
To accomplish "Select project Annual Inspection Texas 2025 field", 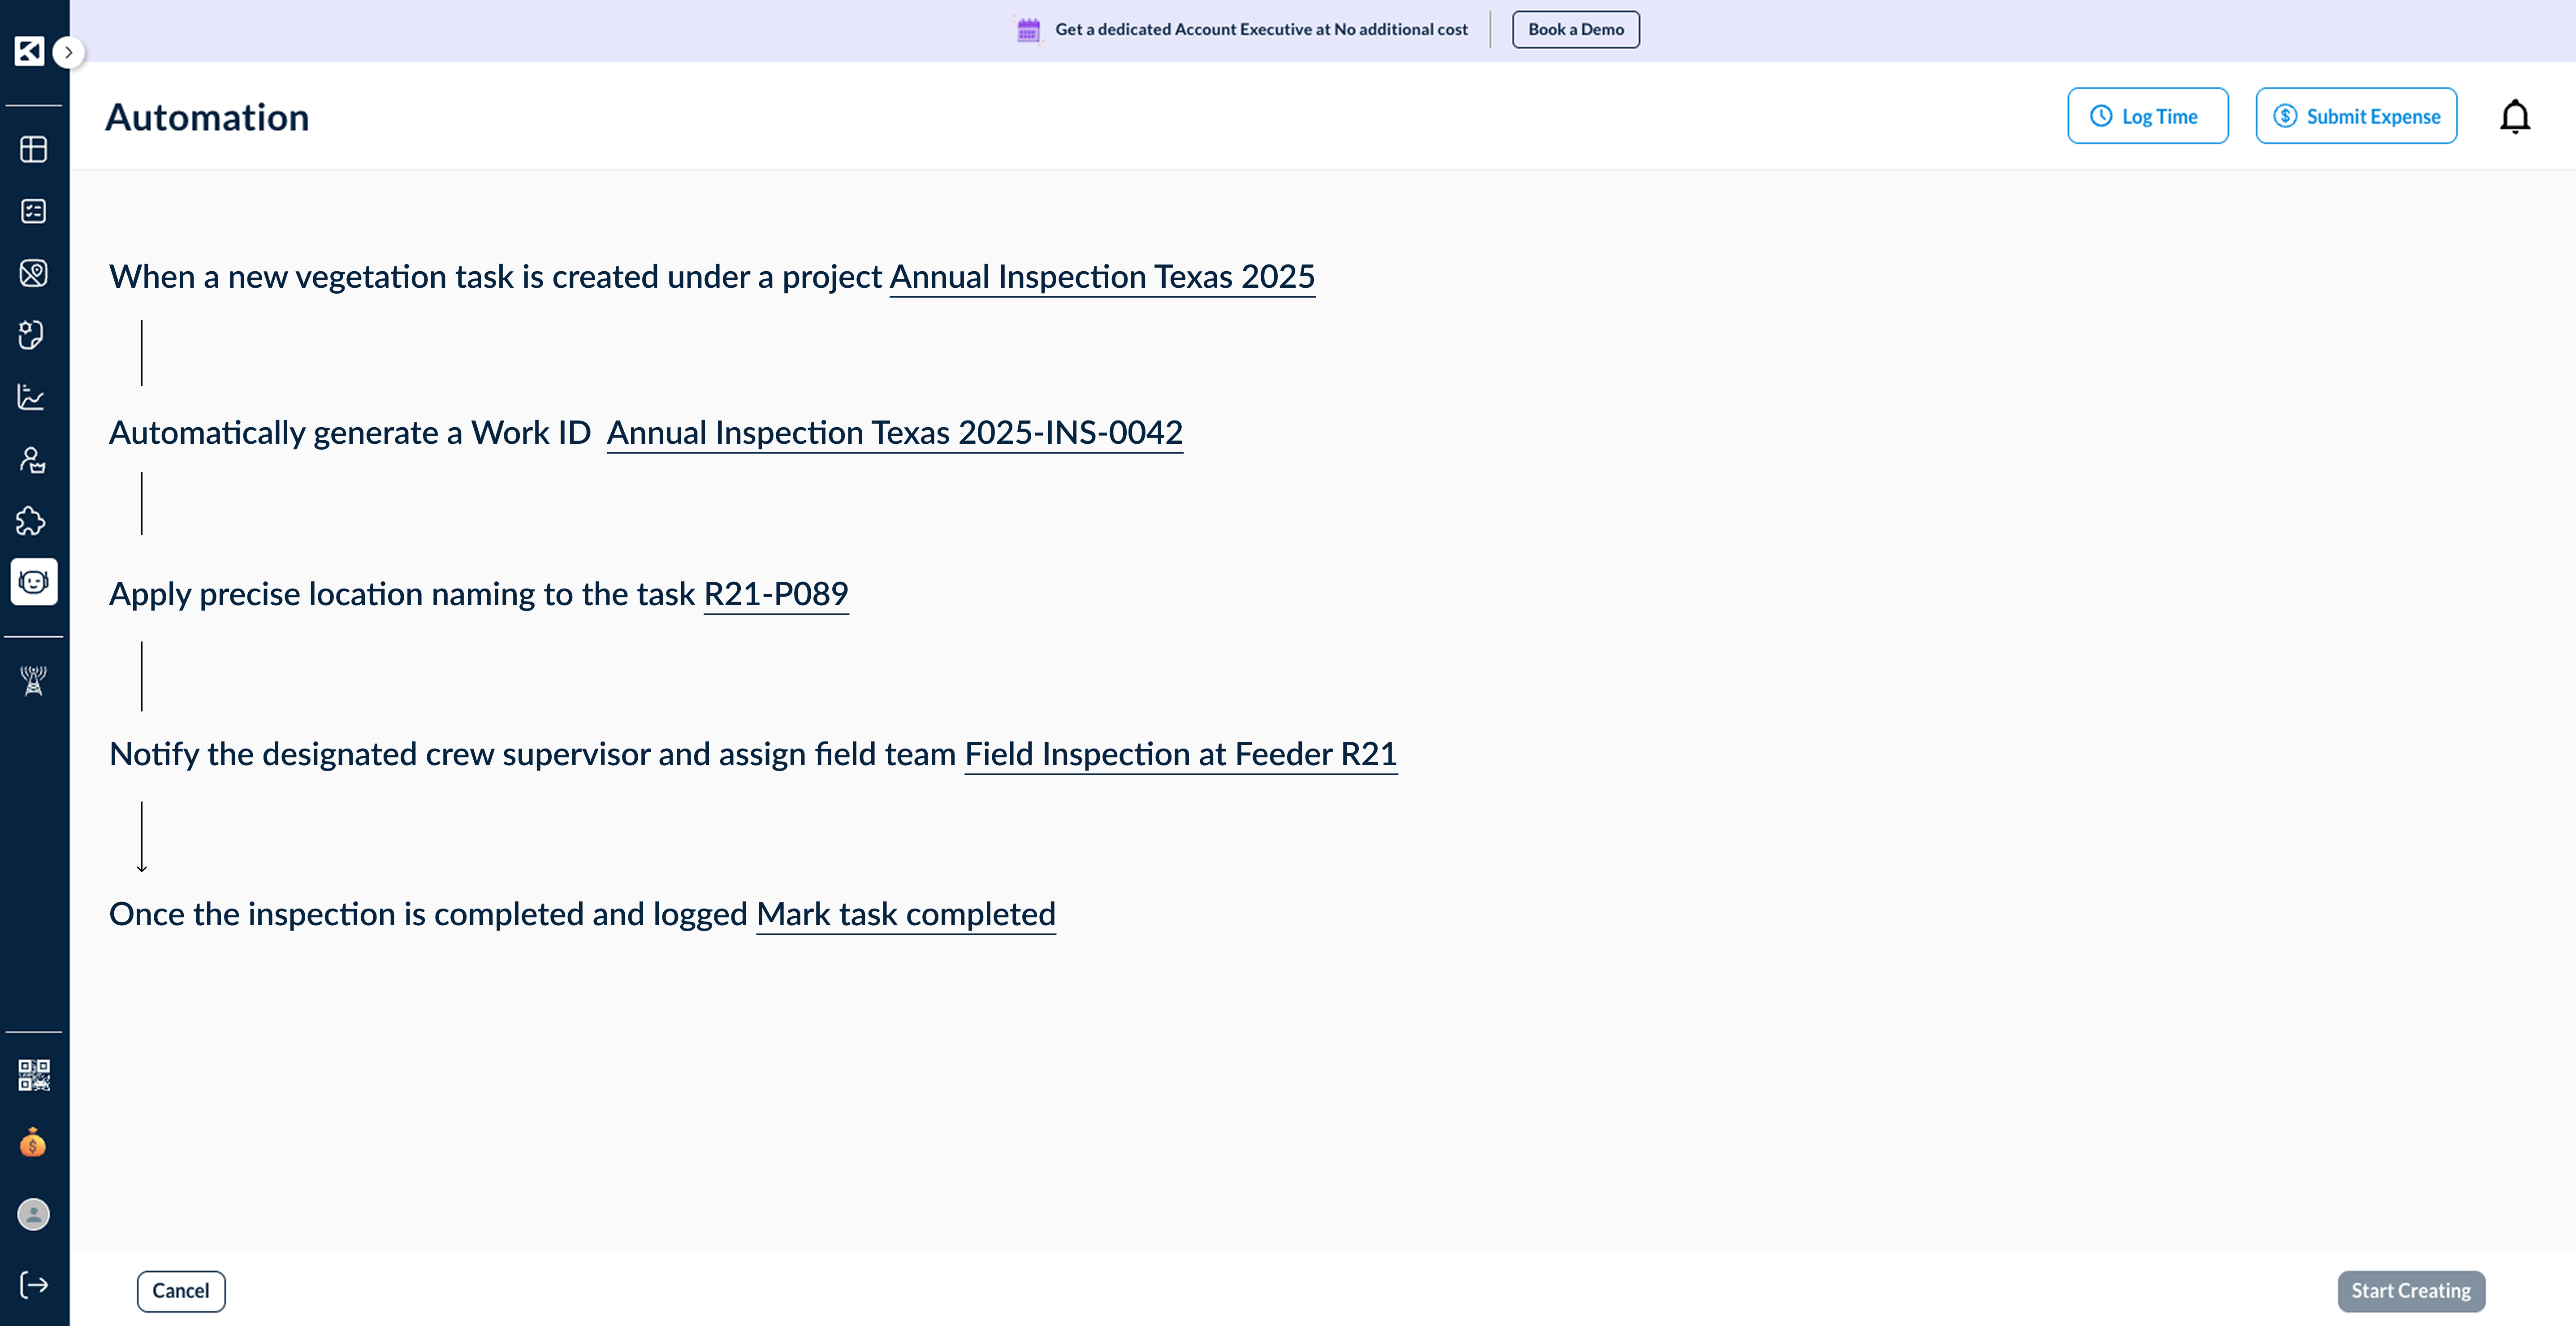I will pos(1102,277).
